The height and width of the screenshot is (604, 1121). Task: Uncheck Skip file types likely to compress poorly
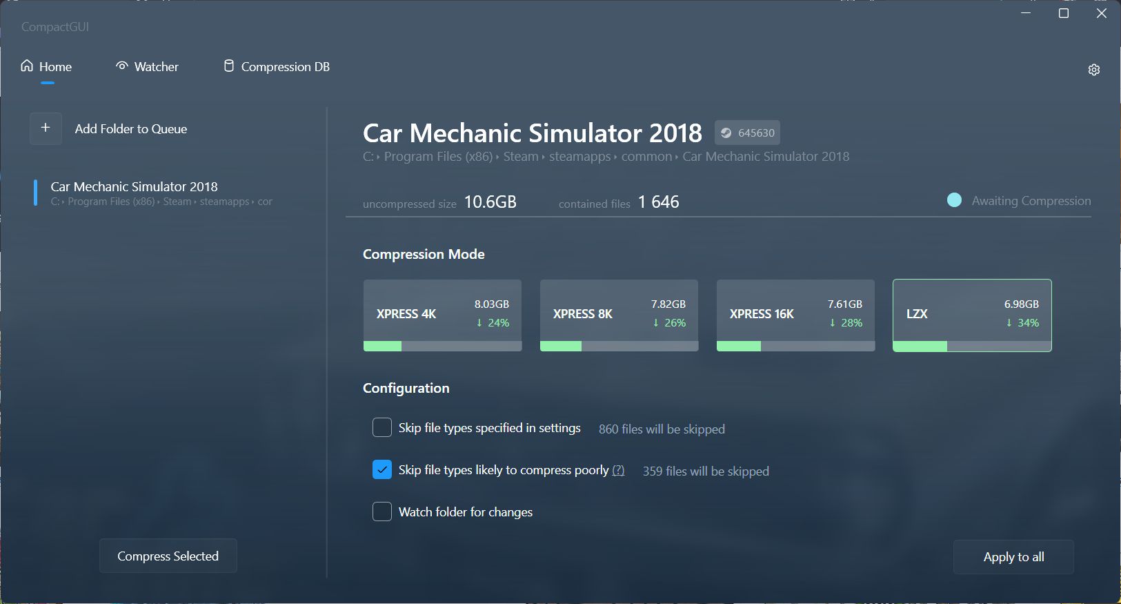382,469
